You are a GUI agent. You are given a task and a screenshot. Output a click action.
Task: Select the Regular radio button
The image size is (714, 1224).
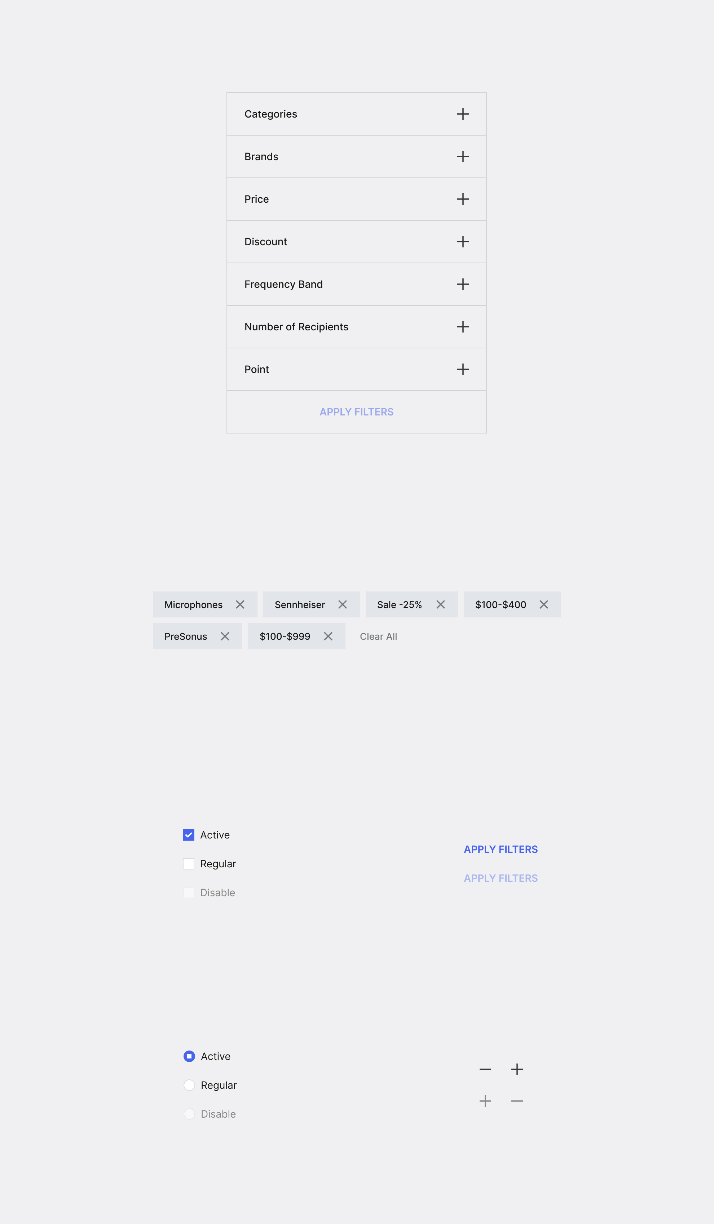point(189,1085)
